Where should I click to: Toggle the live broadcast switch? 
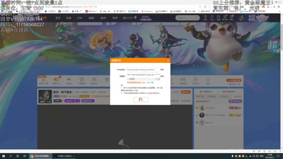tap(56, 79)
